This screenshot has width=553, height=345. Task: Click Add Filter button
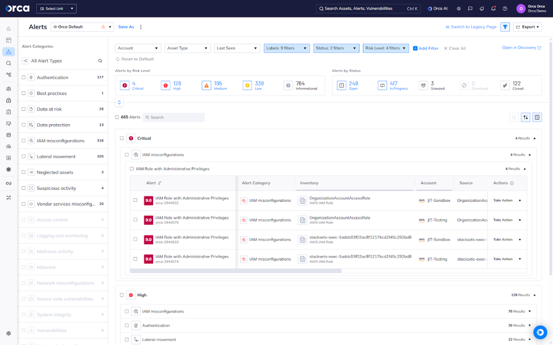pos(426,48)
